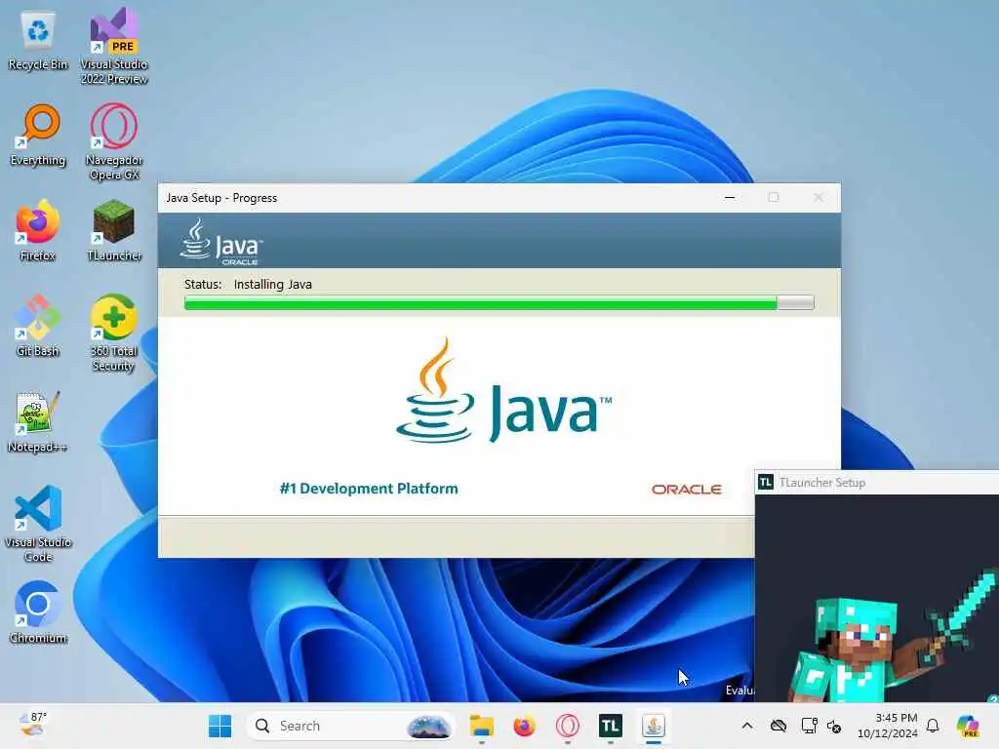Click Minecraft character in TLauncher Setup

coord(892,637)
